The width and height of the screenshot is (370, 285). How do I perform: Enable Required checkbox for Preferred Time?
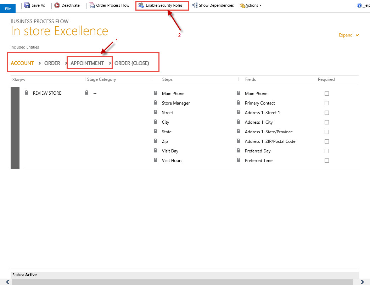tap(327, 161)
